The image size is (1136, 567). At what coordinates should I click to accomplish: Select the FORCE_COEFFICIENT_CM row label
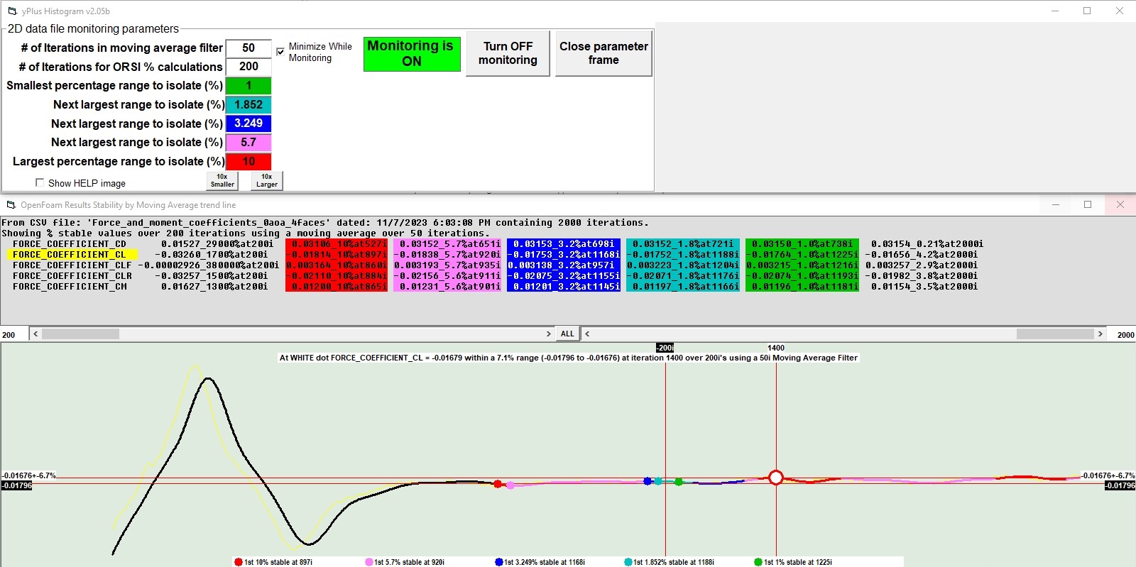(69, 287)
